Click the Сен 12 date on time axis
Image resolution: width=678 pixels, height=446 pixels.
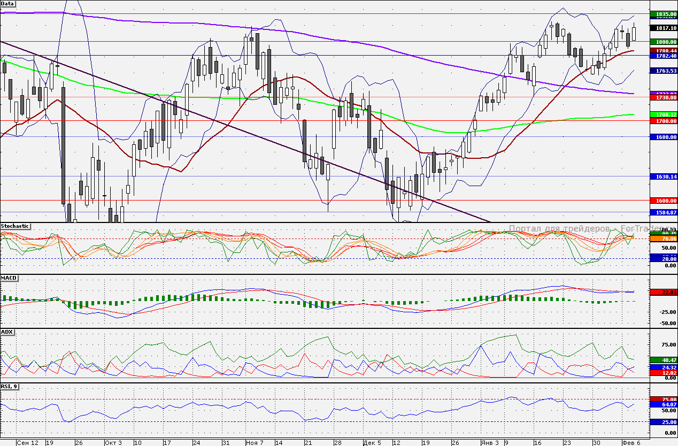tap(27, 443)
